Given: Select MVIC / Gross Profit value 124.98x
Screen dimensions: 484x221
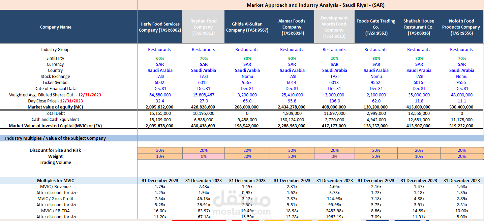Looking at the screenshot, I should click(x=334, y=199).
